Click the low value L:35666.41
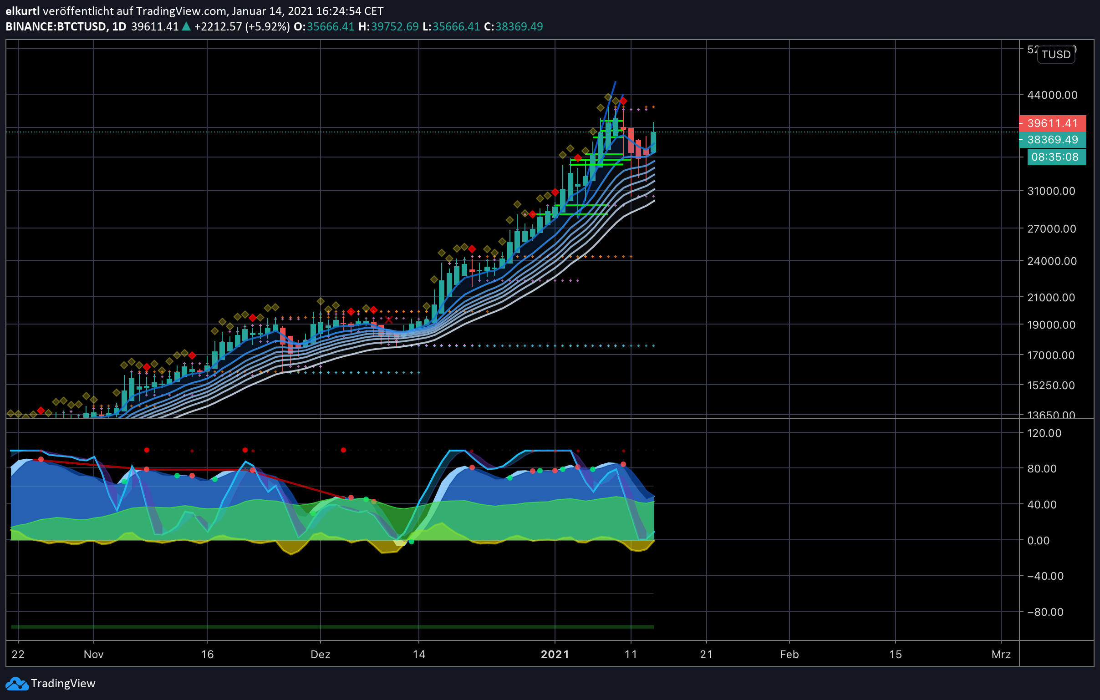 [451, 26]
